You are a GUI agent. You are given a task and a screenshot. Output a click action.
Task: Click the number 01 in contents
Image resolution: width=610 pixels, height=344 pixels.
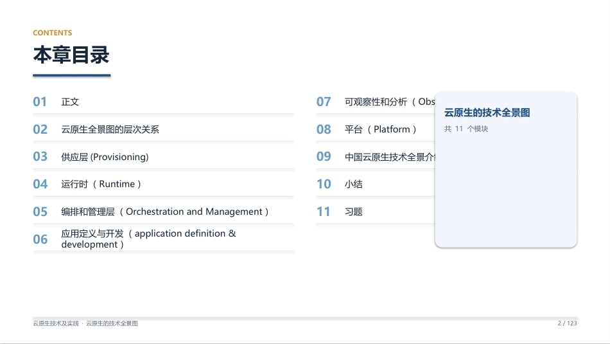tap(40, 102)
